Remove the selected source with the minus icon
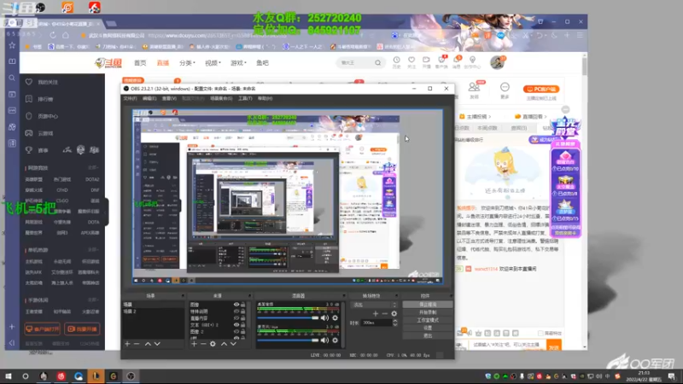 tap(203, 344)
